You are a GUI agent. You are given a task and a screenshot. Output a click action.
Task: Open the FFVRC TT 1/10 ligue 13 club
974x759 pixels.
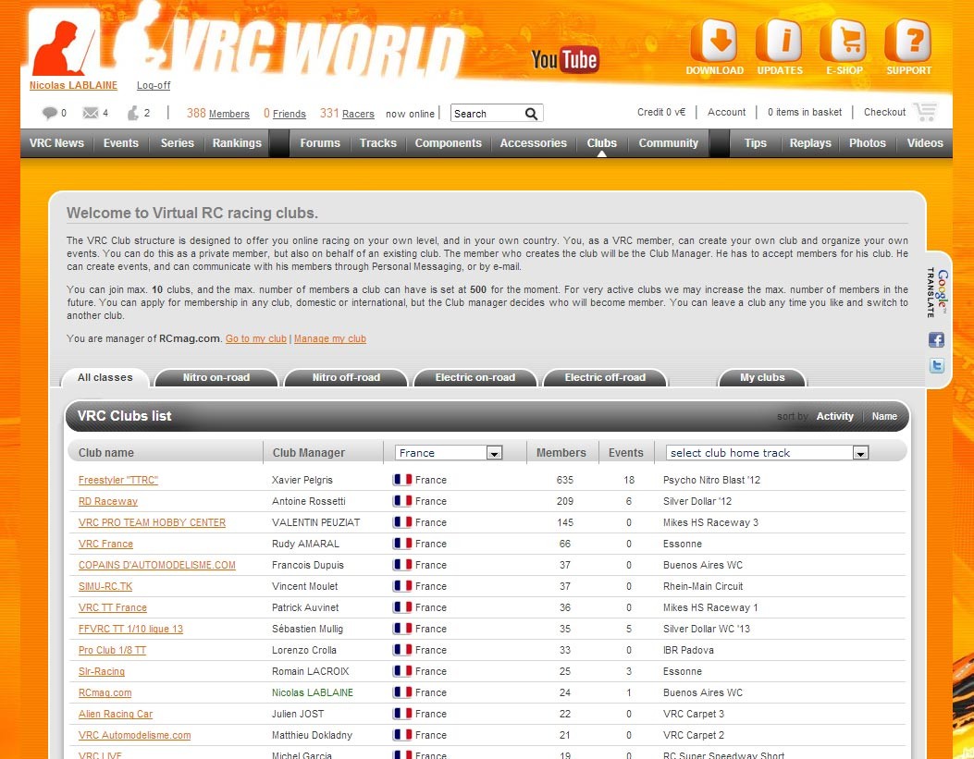pos(131,629)
